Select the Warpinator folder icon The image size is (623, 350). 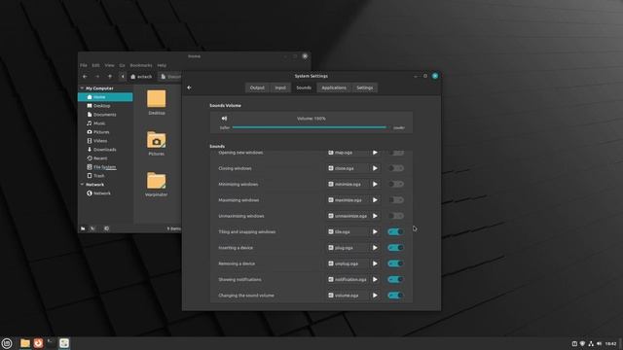156,181
